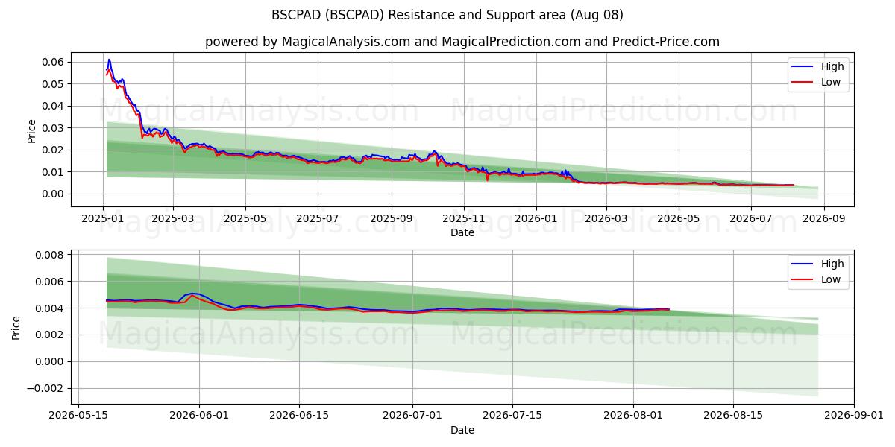Click the '2025-09' x-axis label of the top chart

[x=392, y=219]
